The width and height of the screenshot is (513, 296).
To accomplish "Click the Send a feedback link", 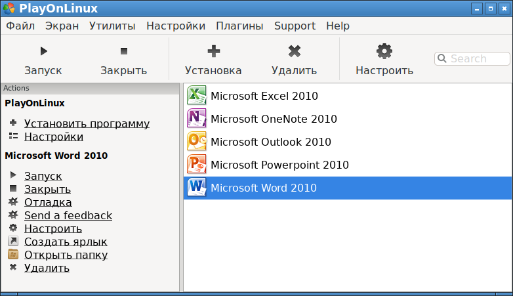I will (x=68, y=215).
